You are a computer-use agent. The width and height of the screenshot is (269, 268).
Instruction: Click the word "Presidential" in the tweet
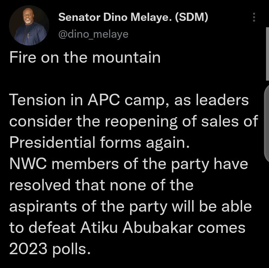52,143
